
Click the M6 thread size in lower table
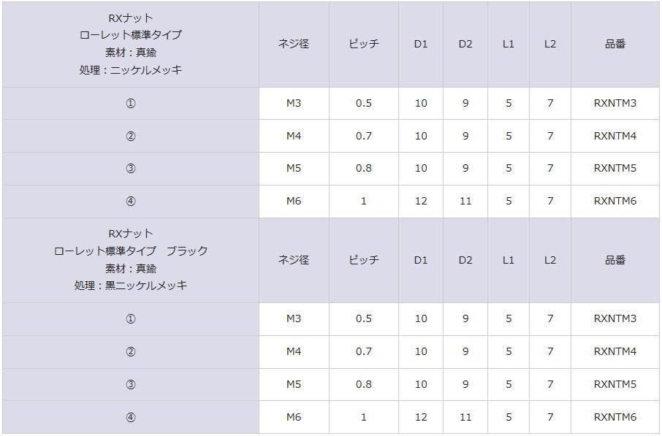point(294,418)
